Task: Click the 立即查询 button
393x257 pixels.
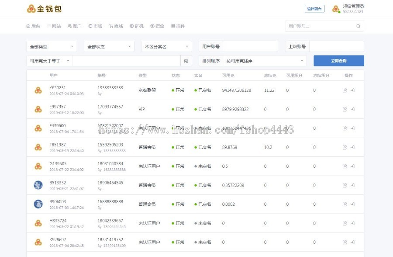Action: [x=338, y=61]
